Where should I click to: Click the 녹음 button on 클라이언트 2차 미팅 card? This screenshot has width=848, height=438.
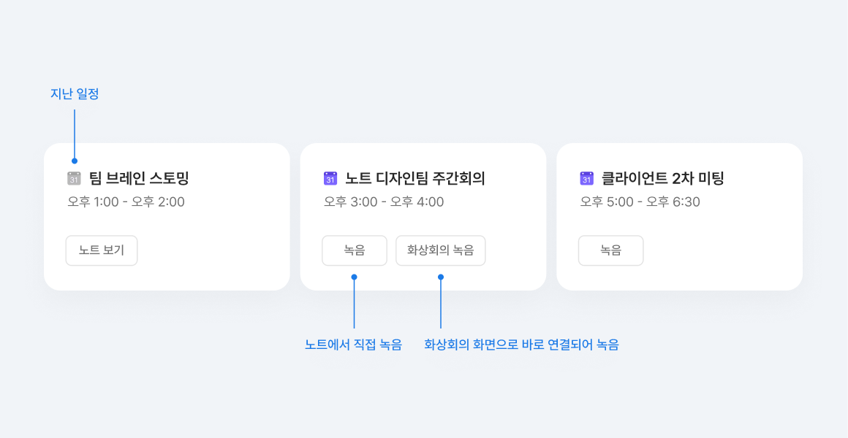(610, 250)
